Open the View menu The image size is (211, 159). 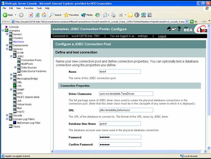[19, 8]
